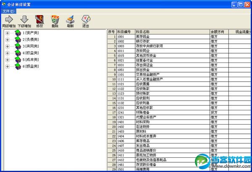252x172 pixels.
Task: Click the 序号 column header
Action: point(112,32)
